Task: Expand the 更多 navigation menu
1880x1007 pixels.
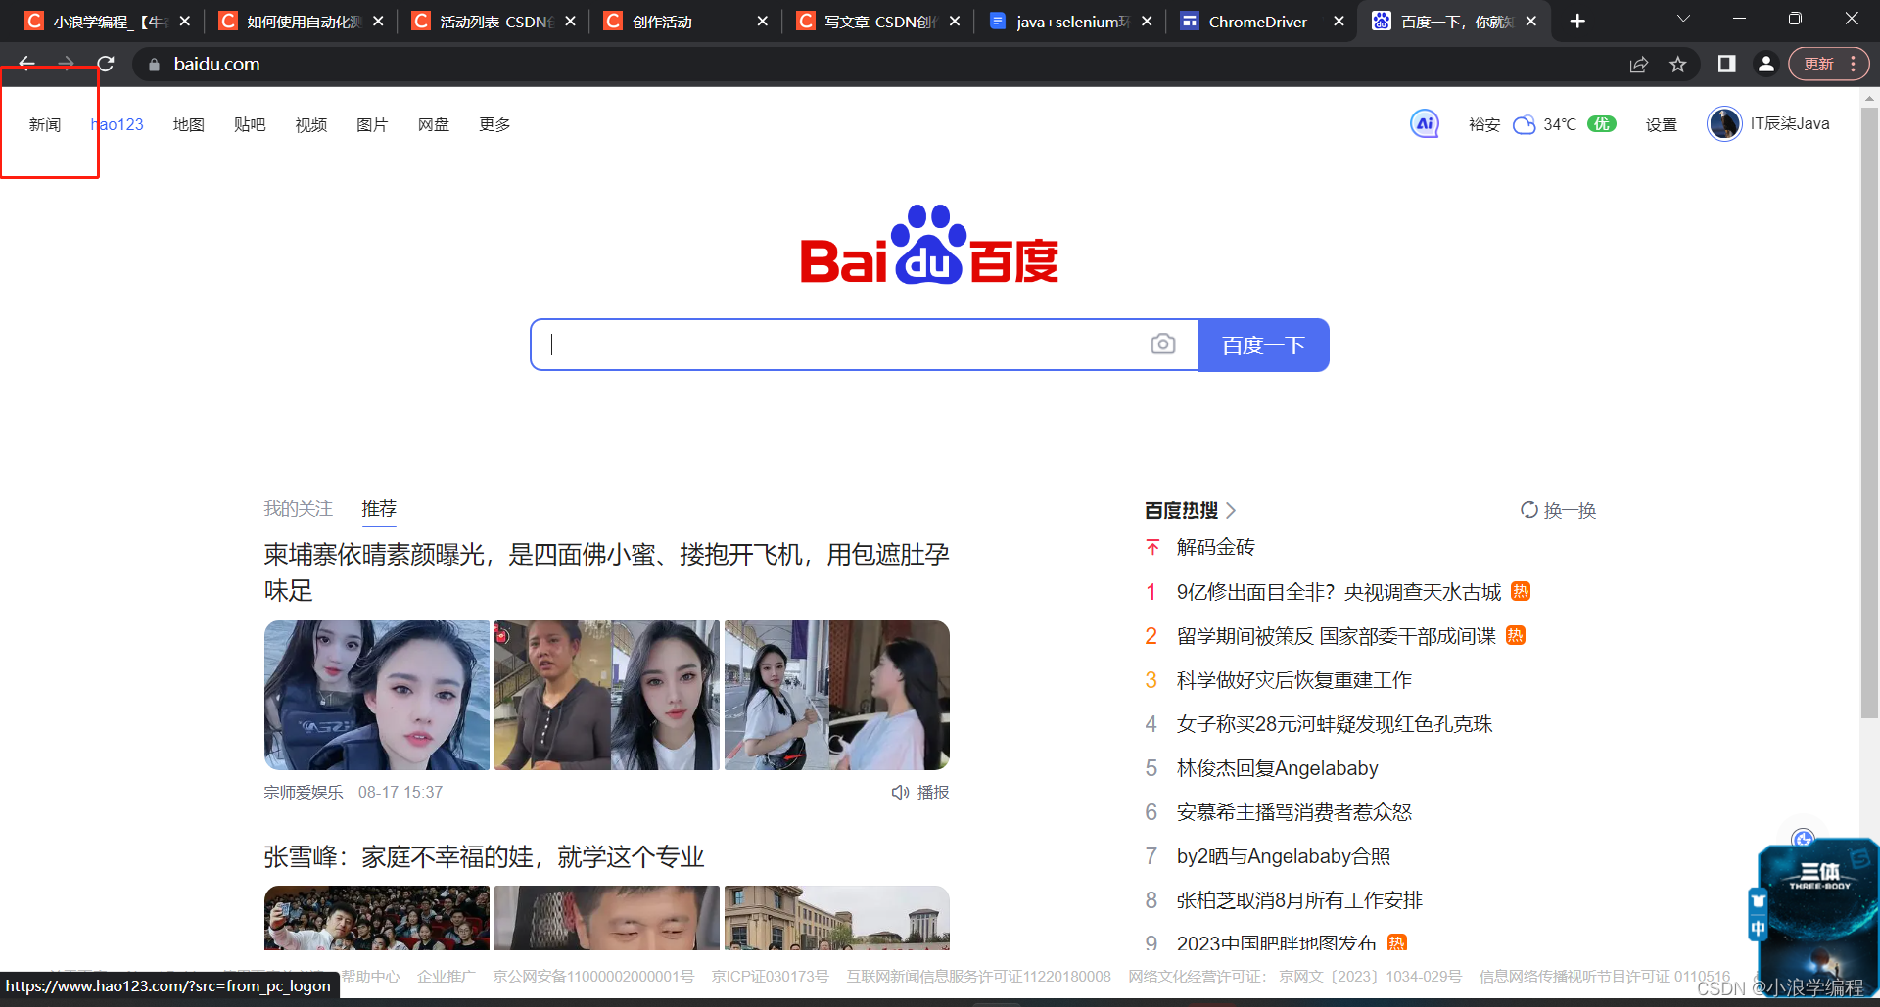Action: pos(493,124)
